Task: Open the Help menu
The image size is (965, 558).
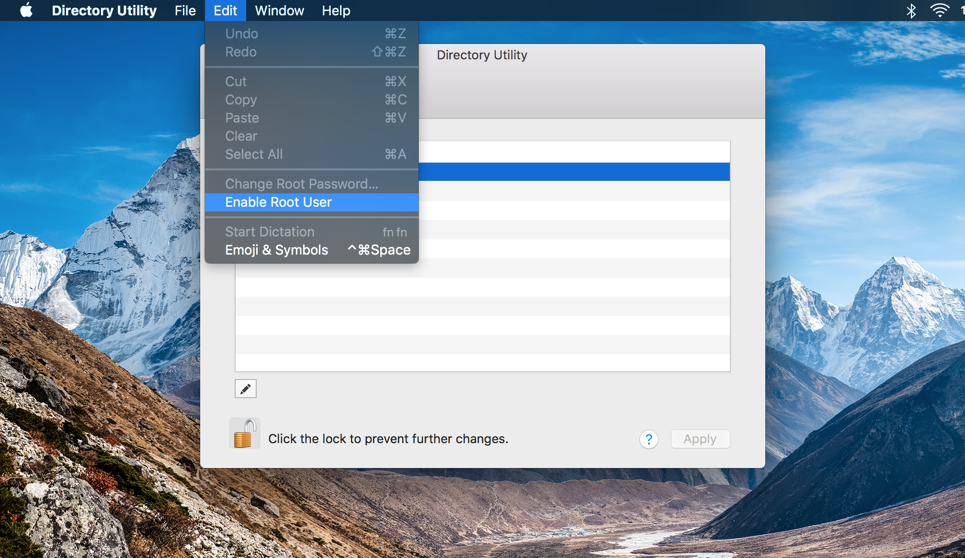Action: 336,11
